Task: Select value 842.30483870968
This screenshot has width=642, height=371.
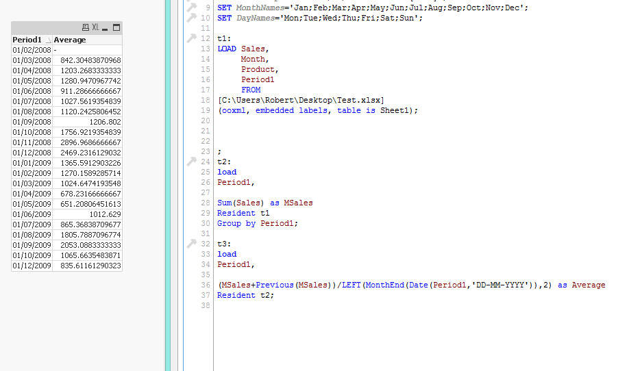Action: tap(87, 60)
